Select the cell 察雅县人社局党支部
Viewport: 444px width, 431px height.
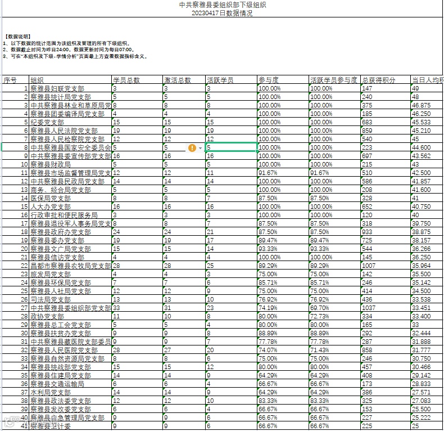click(x=70, y=291)
